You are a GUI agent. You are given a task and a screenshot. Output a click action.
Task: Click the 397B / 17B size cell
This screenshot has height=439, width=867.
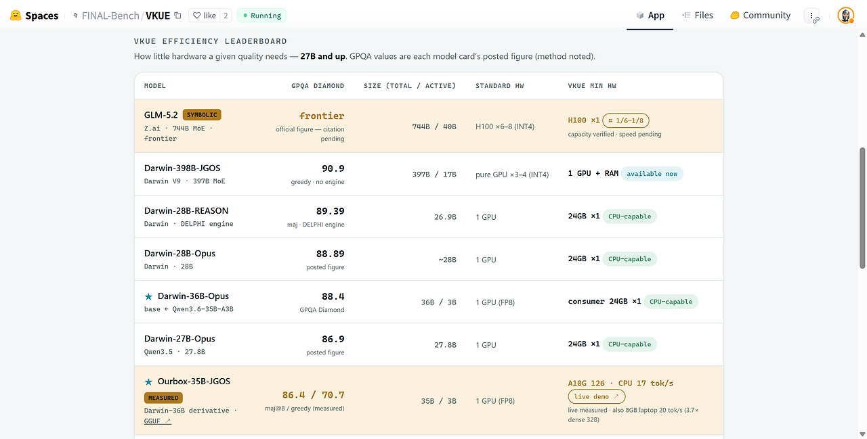pyautogui.click(x=434, y=175)
